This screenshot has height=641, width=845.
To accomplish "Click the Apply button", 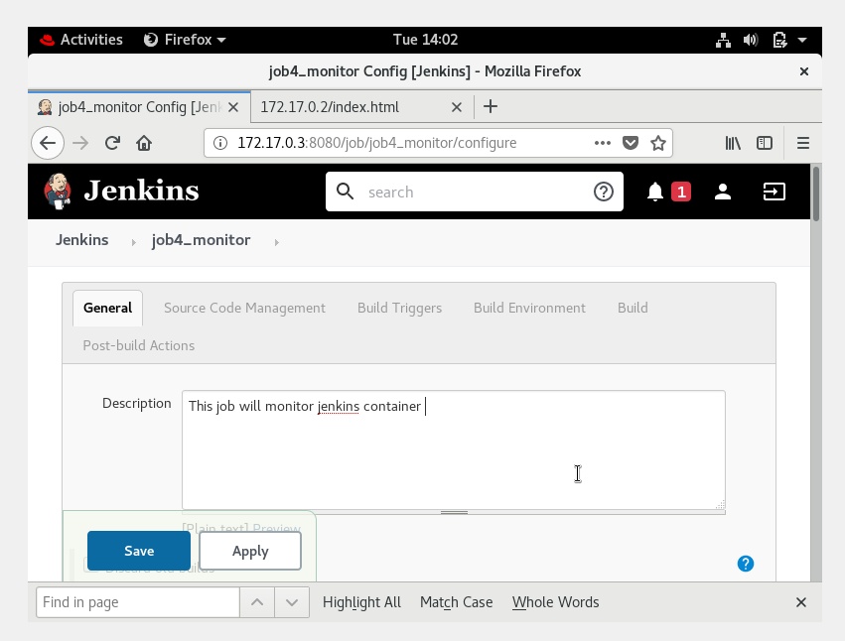I will 250,551.
